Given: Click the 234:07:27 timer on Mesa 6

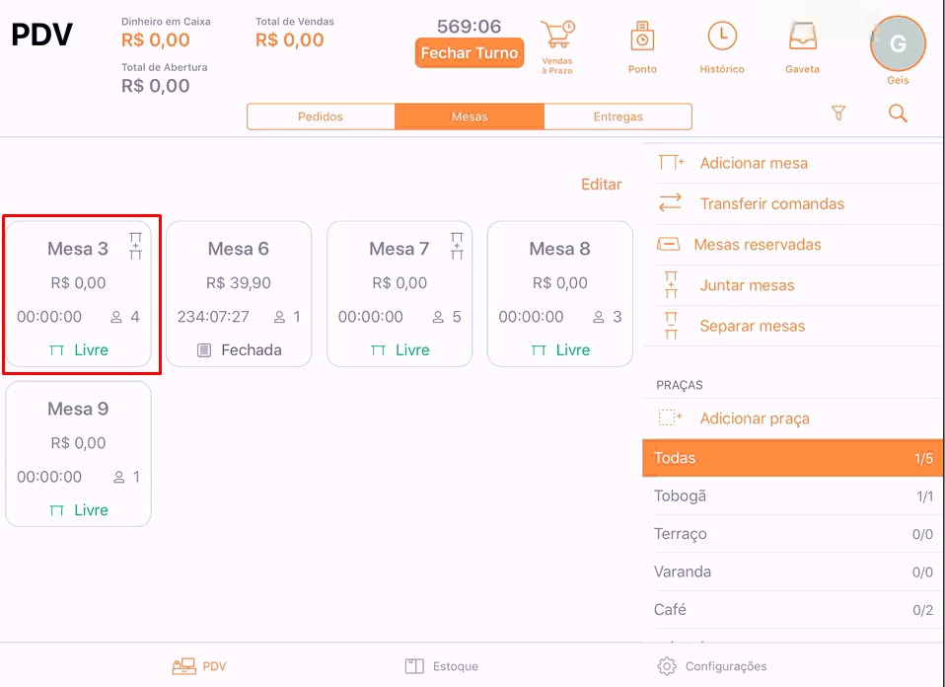Looking at the screenshot, I should pos(213,317).
